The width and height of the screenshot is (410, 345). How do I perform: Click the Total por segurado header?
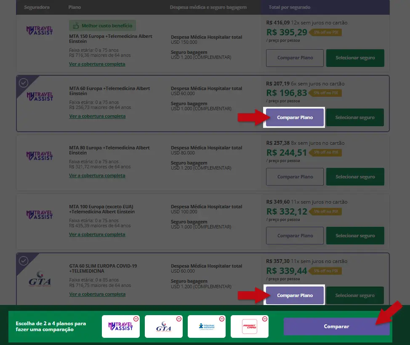click(x=290, y=7)
